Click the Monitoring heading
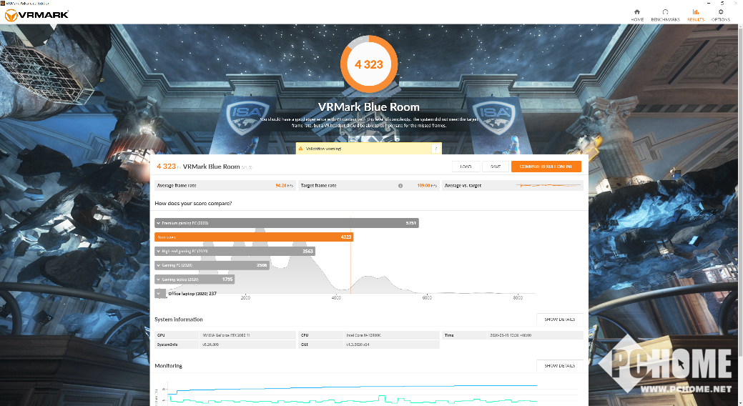This screenshot has width=743, height=406. pos(168,366)
